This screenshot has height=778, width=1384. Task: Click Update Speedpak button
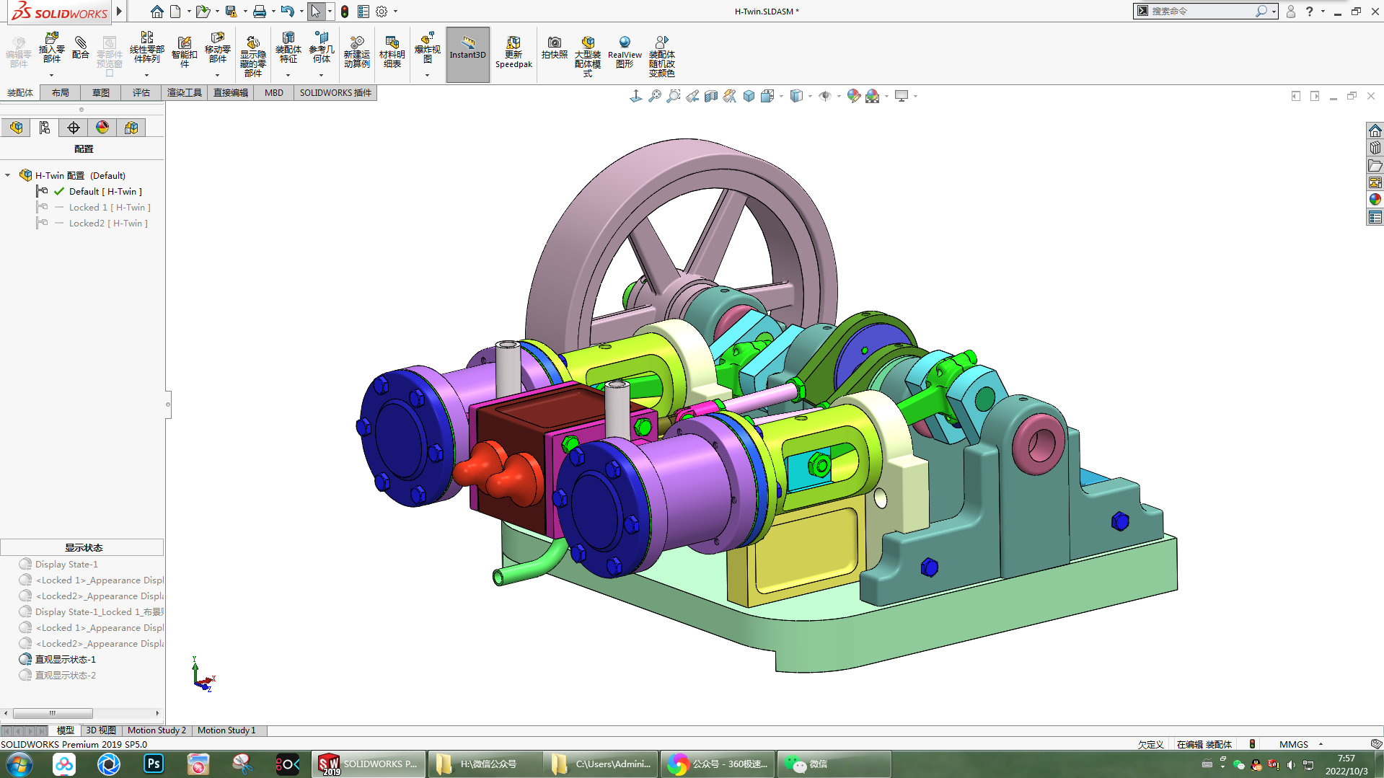click(514, 52)
